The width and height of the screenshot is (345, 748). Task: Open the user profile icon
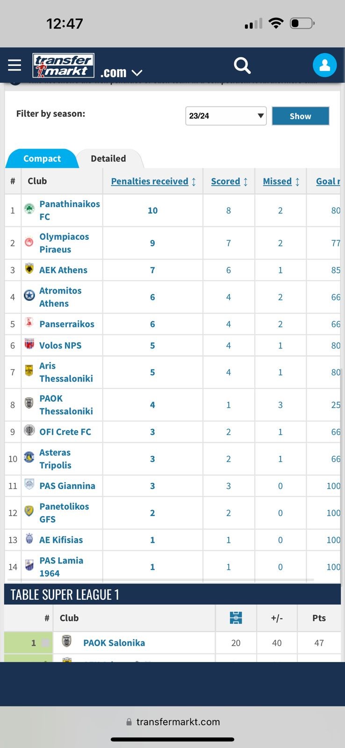pyautogui.click(x=324, y=65)
